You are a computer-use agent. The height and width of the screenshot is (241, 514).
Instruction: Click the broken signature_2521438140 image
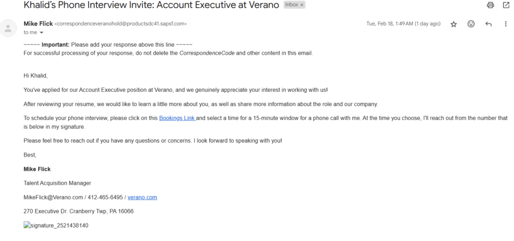tap(56, 225)
